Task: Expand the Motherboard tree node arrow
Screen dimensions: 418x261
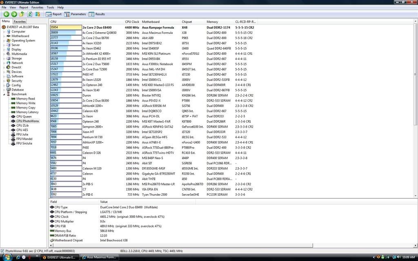Action: click(x=4, y=36)
